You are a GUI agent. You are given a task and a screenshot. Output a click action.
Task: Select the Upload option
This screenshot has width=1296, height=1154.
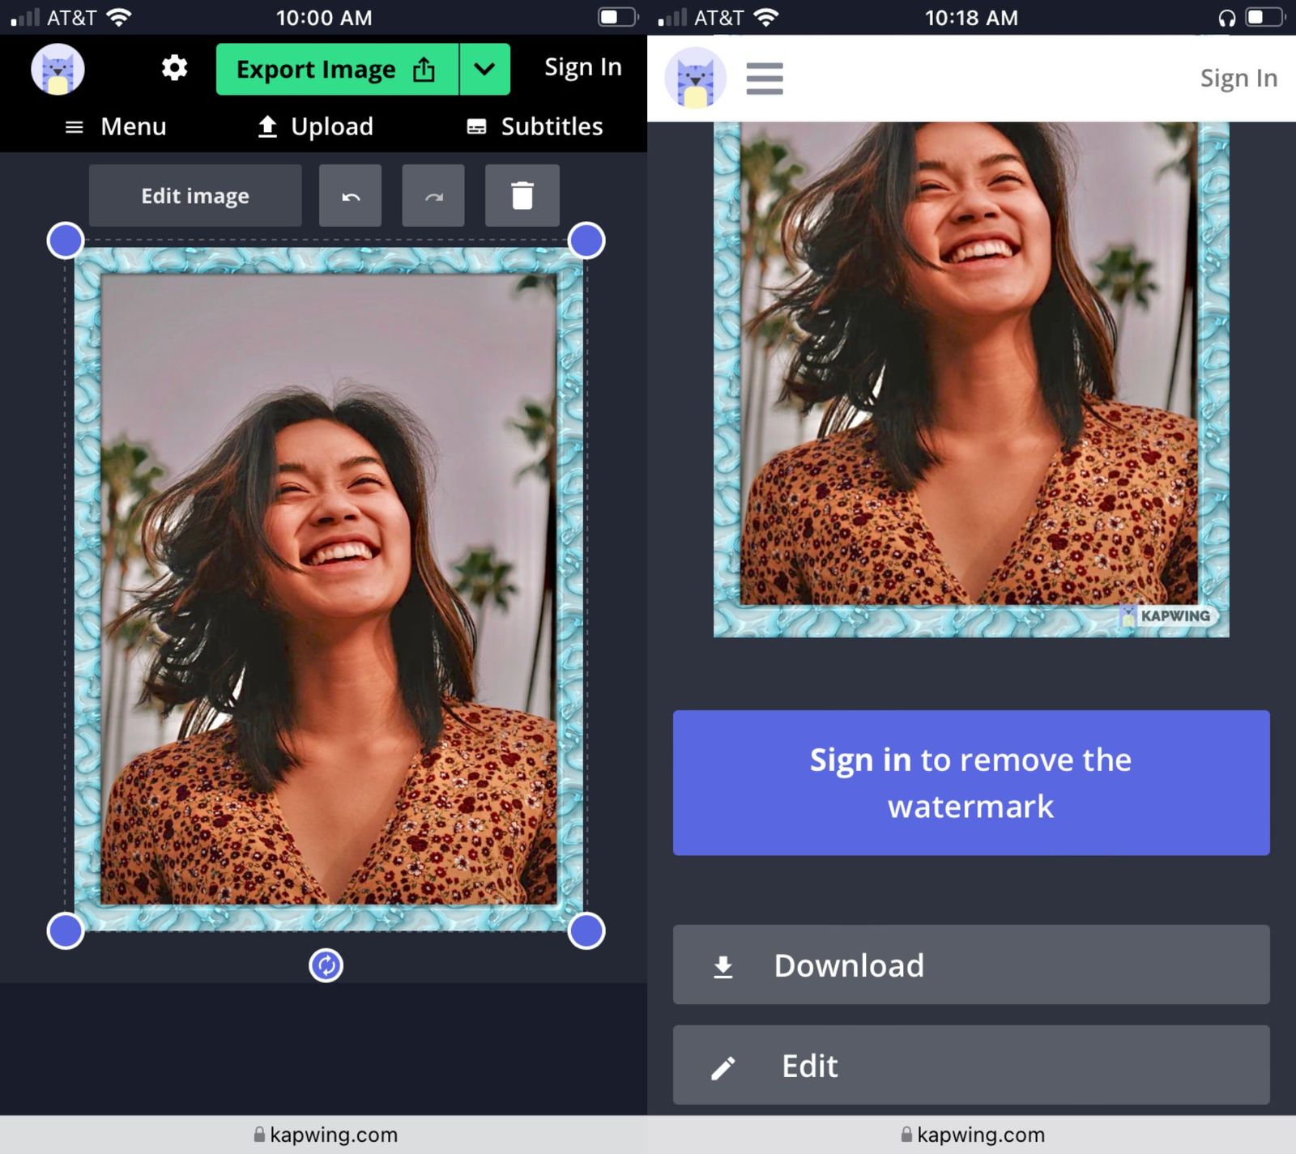pos(315,126)
